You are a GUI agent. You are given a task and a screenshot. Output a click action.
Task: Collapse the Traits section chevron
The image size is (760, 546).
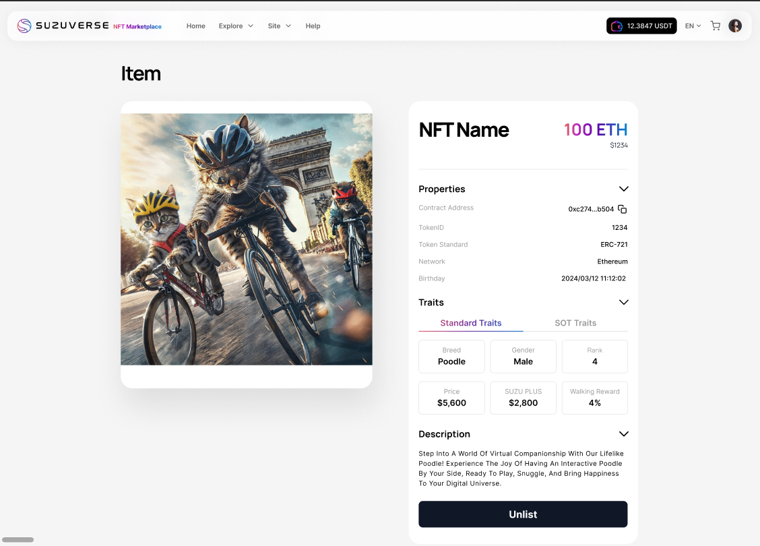(x=623, y=302)
